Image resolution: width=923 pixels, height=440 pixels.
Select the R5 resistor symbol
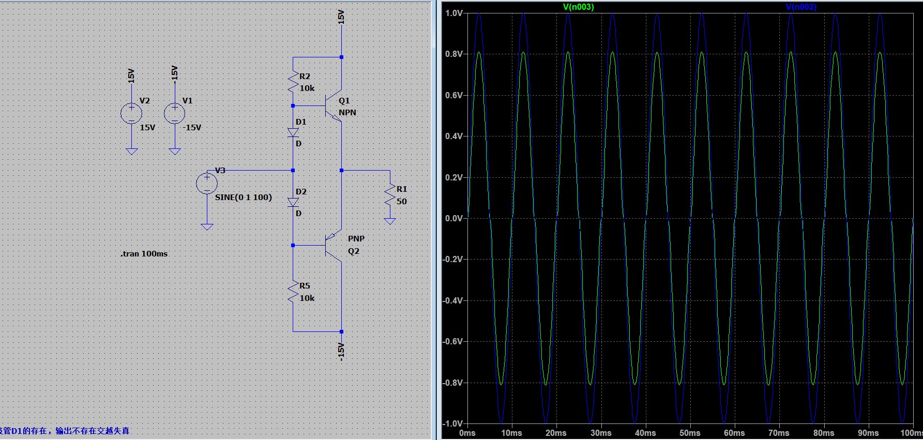293,292
